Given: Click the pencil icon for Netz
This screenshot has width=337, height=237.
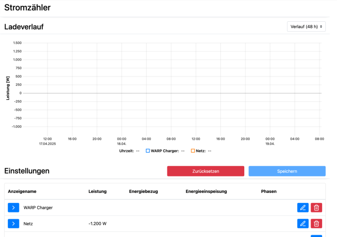Looking at the screenshot, I should (x=303, y=224).
